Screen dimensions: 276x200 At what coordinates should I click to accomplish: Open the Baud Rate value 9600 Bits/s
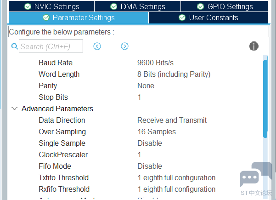pyautogui.click(x=155, y=63)
